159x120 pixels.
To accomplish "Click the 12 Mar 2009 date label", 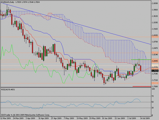I will click(x=6, y=118).
